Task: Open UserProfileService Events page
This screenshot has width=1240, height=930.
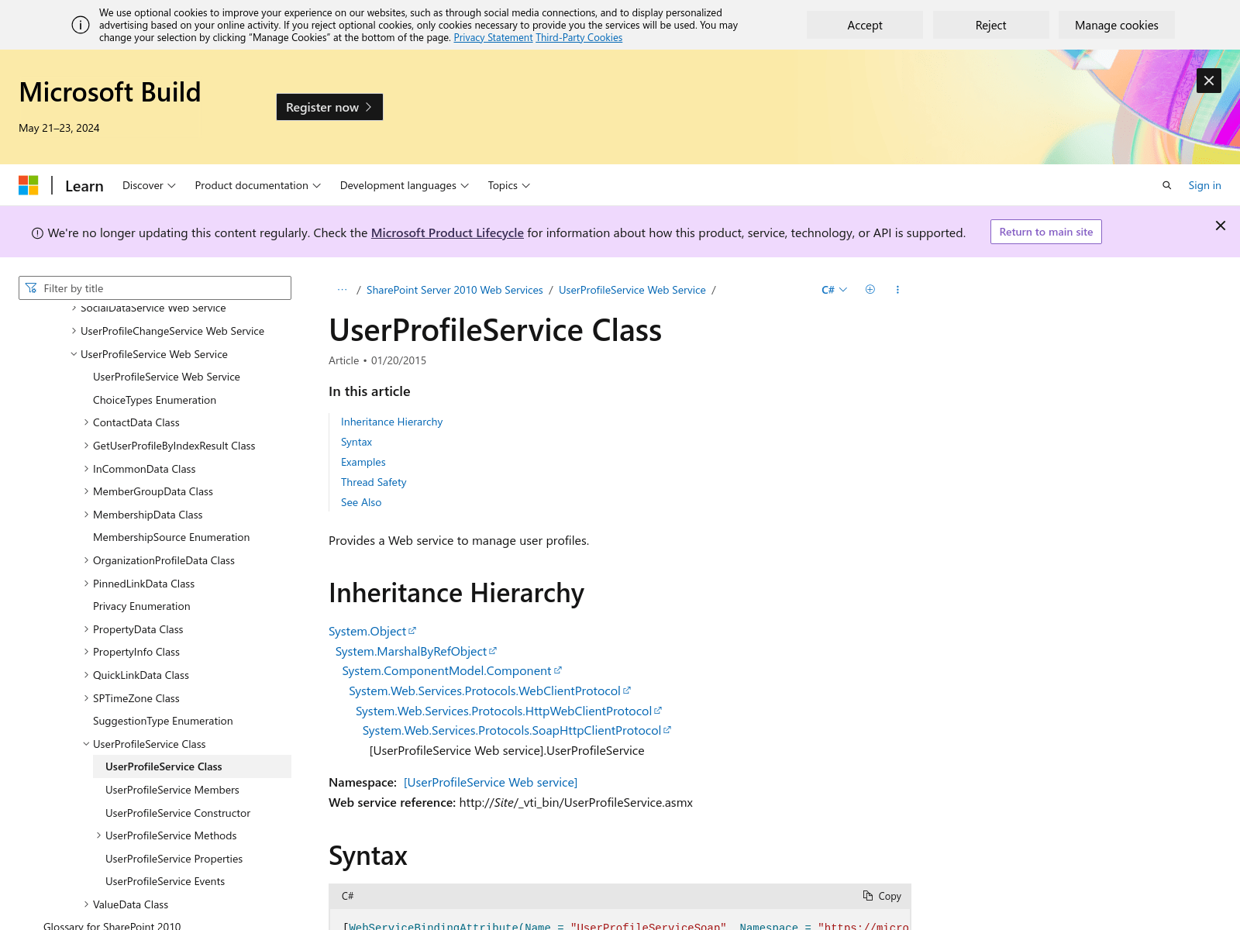Action: click(165, 881)
